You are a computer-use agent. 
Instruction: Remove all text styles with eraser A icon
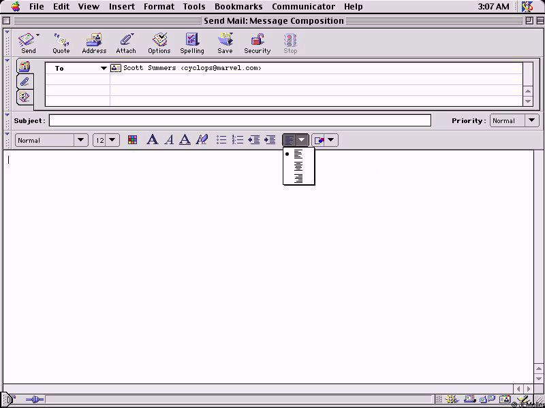[x=202, y=140]
